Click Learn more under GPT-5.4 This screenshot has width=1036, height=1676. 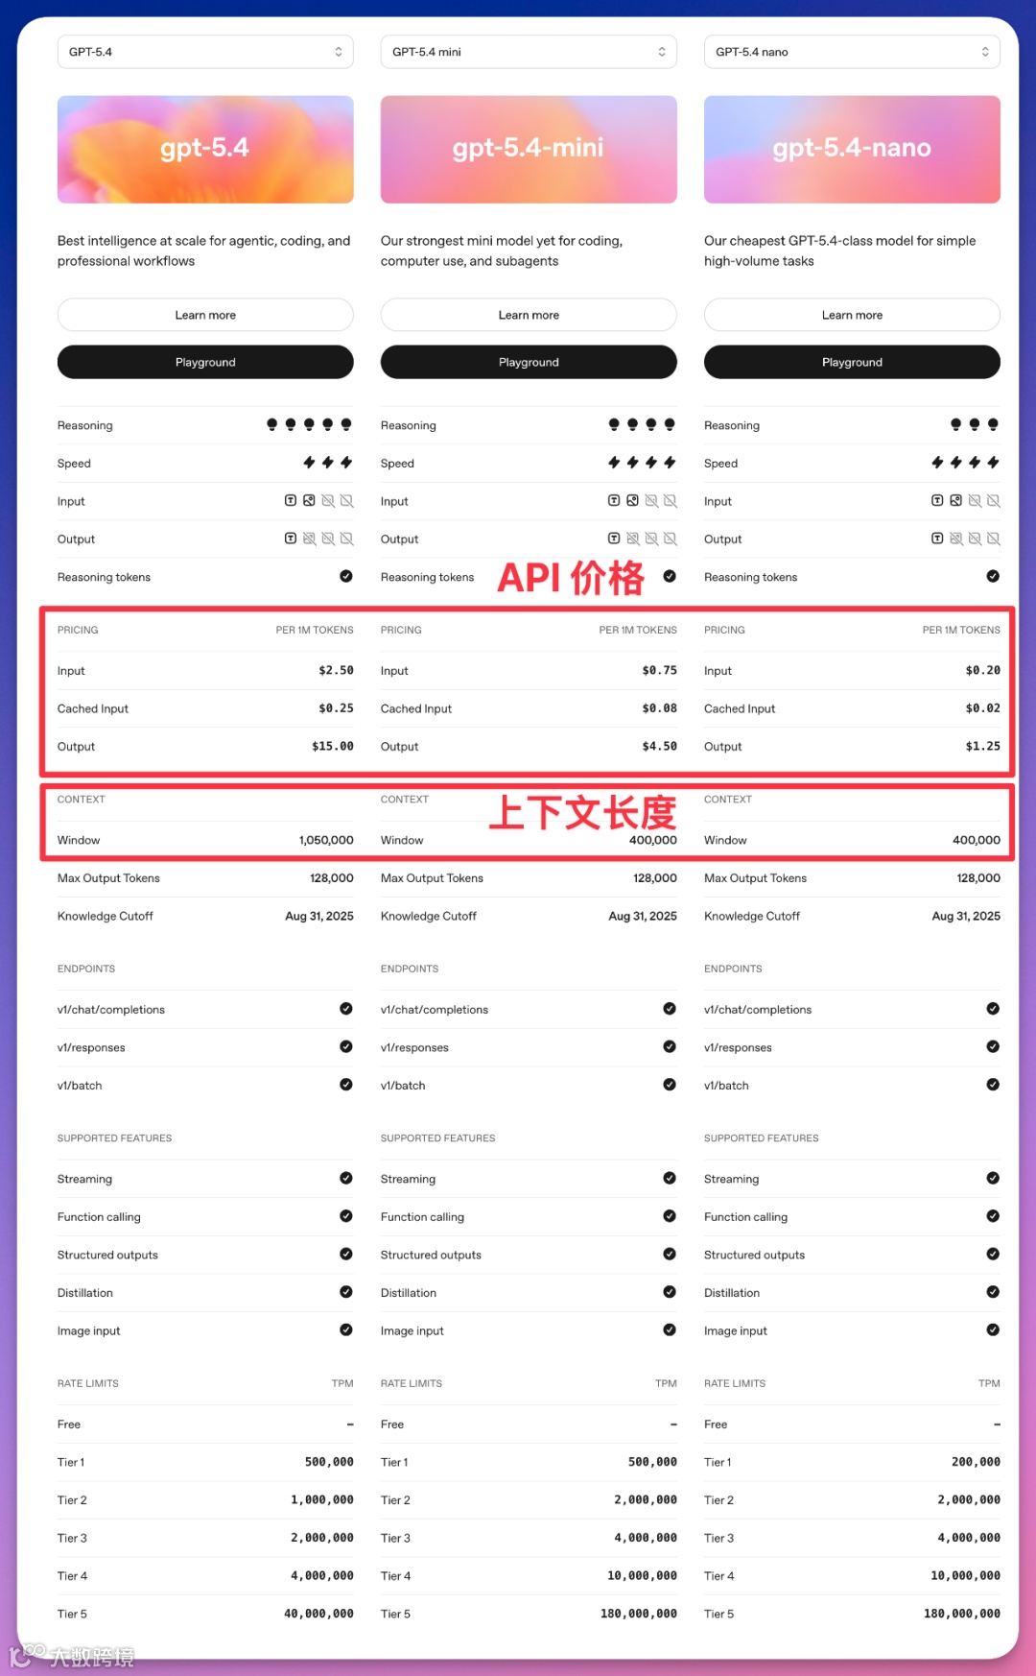pyautogui.click(x=205, y=315)
